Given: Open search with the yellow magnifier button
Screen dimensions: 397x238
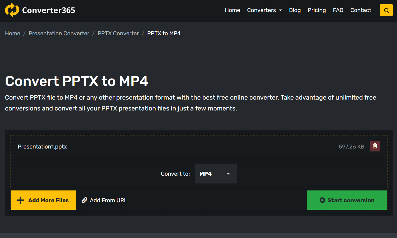Looking at the screenshot, I should pos(386,10).
